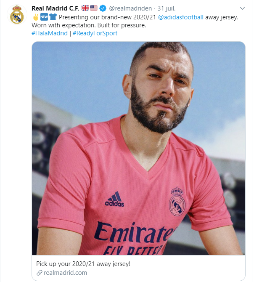This screenshot has height=282, width=254.
Task: Click the UK flag emoji
Action: tap(85, 8)
